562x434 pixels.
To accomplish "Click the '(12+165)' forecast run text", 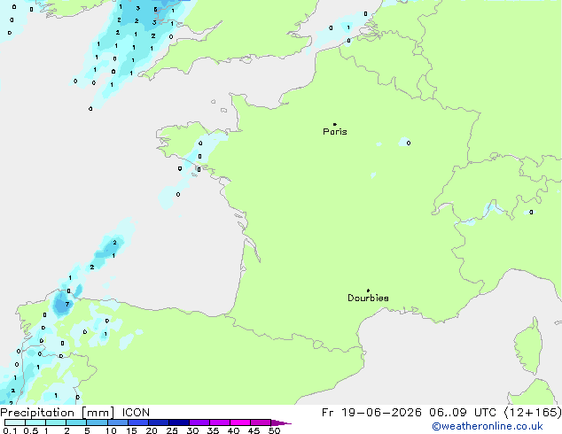I will click(x=533, y=413).
